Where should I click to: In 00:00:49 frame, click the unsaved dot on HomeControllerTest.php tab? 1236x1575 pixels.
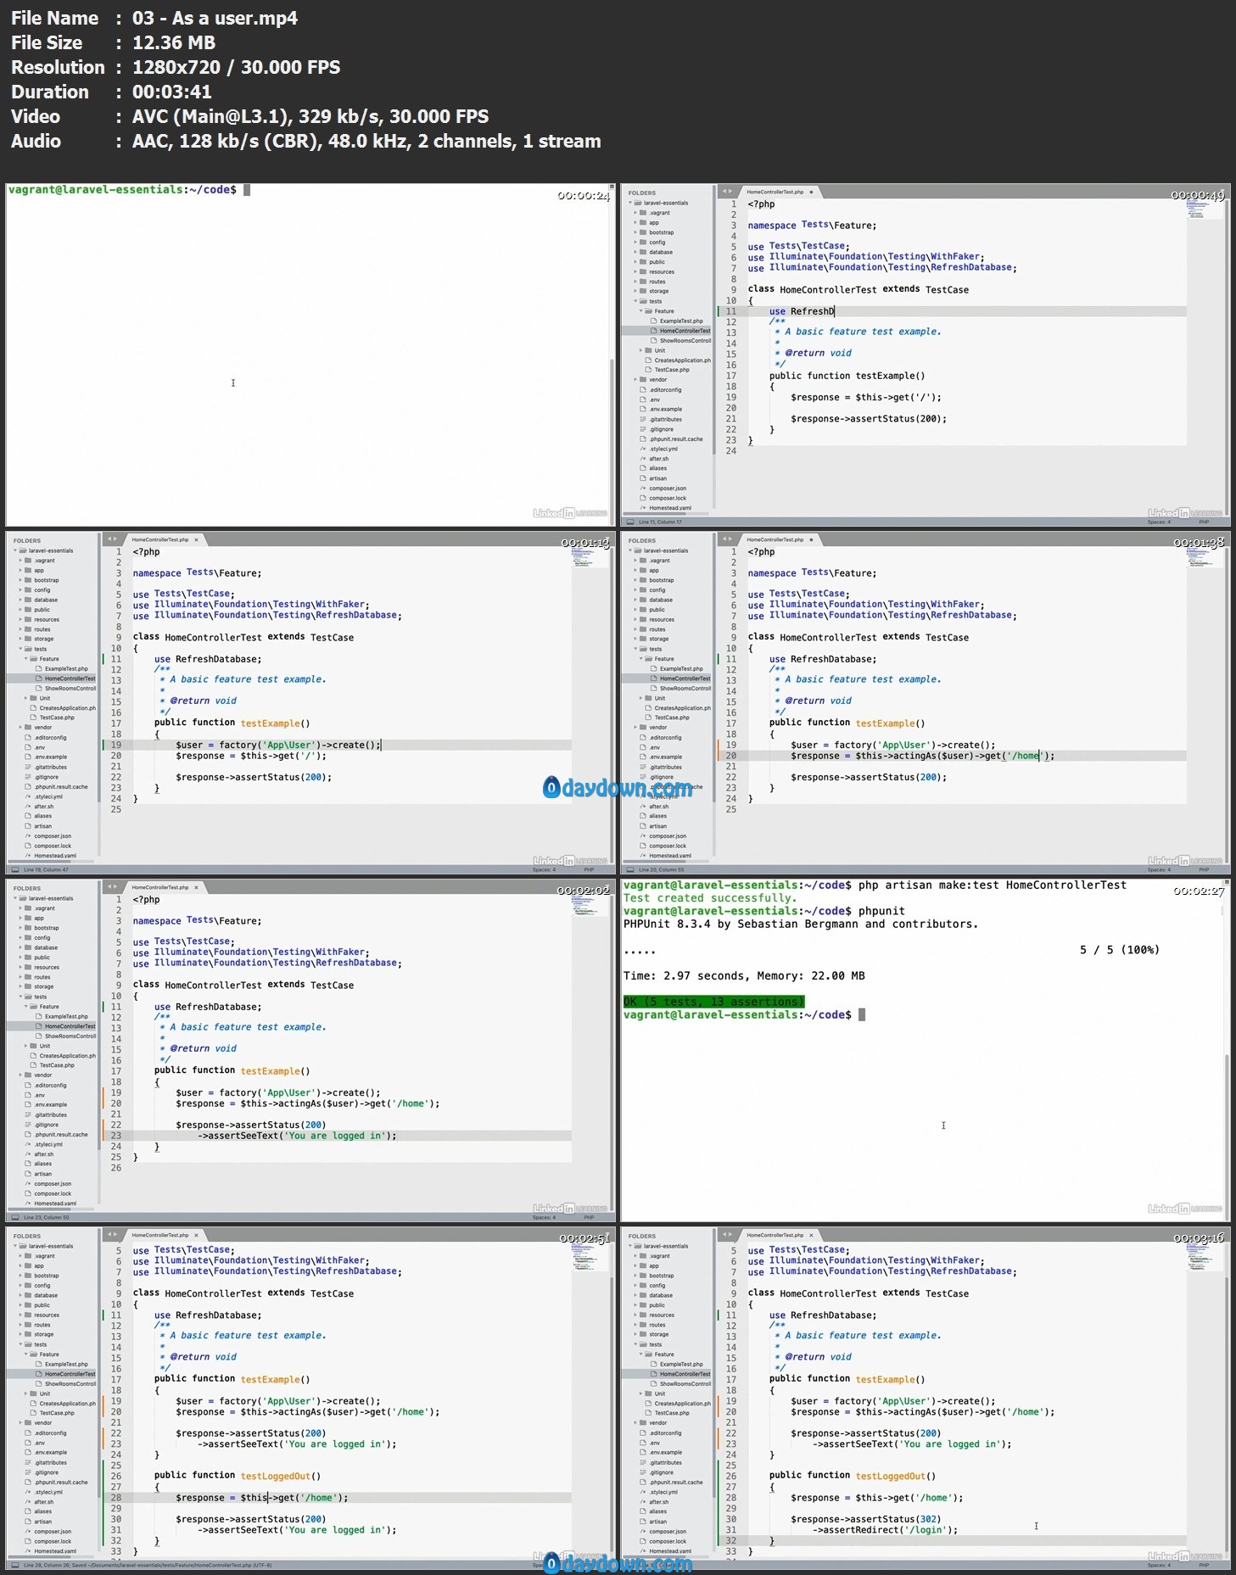pos(811,192)
